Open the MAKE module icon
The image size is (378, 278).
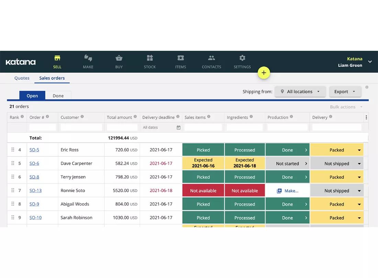click(88, 58)
